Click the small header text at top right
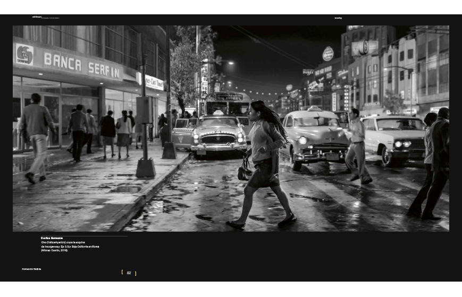This screenshot has height=297, width=462. pyautogui.click(x=338, y=18)
